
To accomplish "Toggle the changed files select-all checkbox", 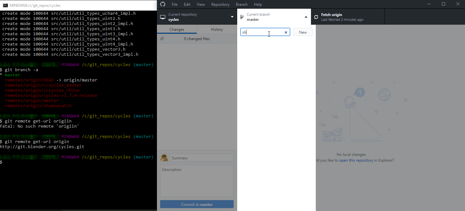I will [x=162, y=38].
